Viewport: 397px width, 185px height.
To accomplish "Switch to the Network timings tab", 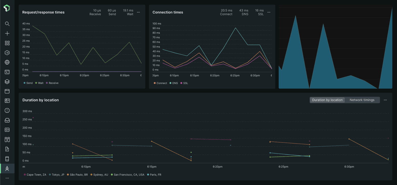I will click(362, 100).
